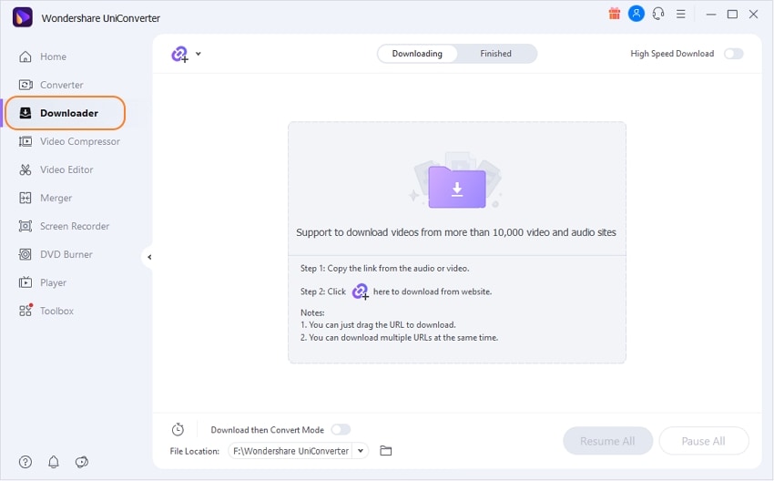Switch to the Finished tab
Viewport: 774px width, 481px height.
coord(495,54)
